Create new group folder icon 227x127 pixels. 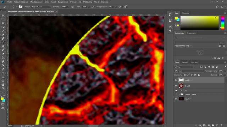tap(213, 125)
